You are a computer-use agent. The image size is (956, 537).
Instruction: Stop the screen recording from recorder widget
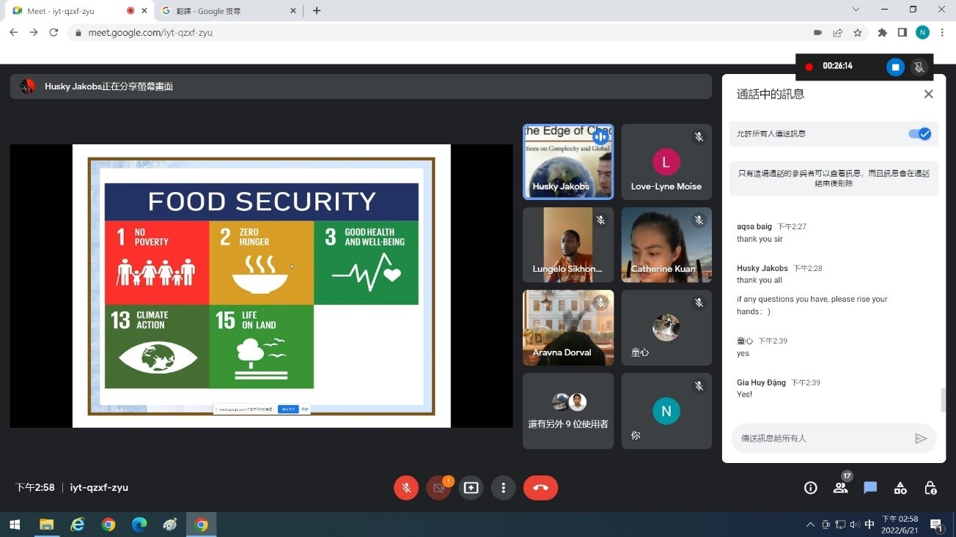(895, 67)
